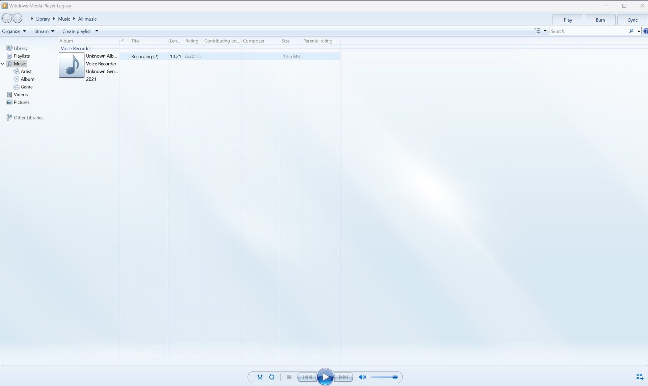Sort by the Rating column header
This screenshot has width=648, height=386.
193,41
